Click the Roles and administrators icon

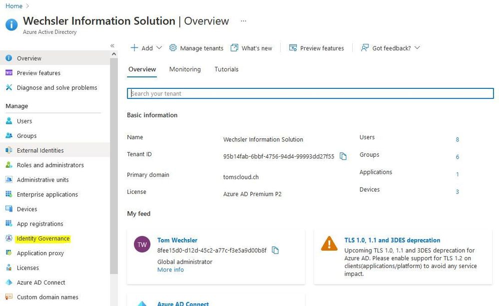click(9, 165)
